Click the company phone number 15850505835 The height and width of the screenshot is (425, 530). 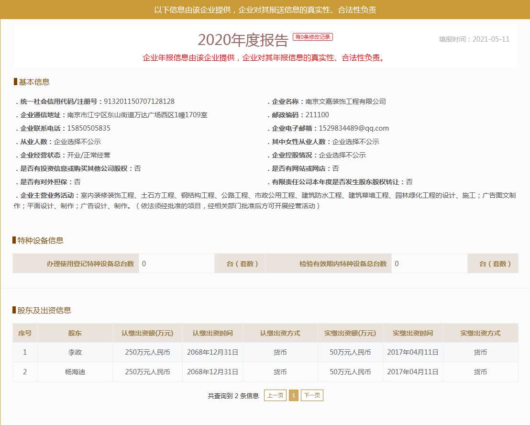point(82,128)
